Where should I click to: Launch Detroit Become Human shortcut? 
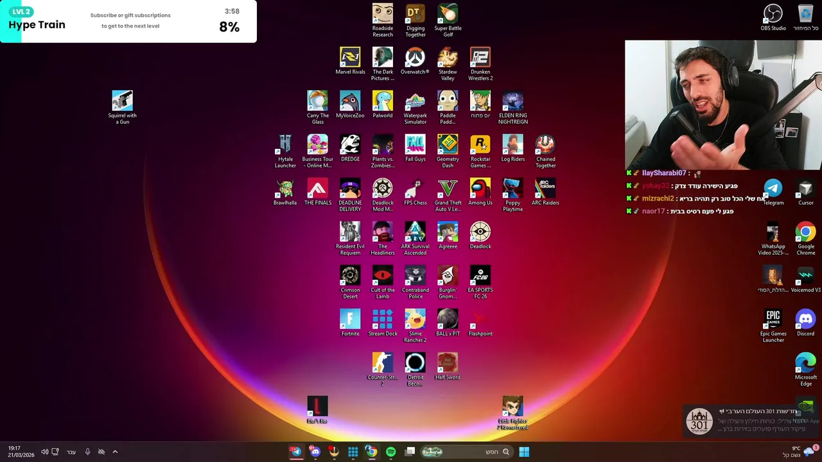click(x=415, y=369)
